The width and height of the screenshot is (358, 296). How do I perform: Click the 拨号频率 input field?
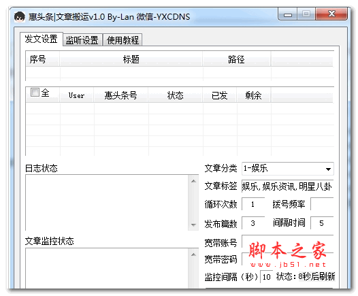click(322, 204)
